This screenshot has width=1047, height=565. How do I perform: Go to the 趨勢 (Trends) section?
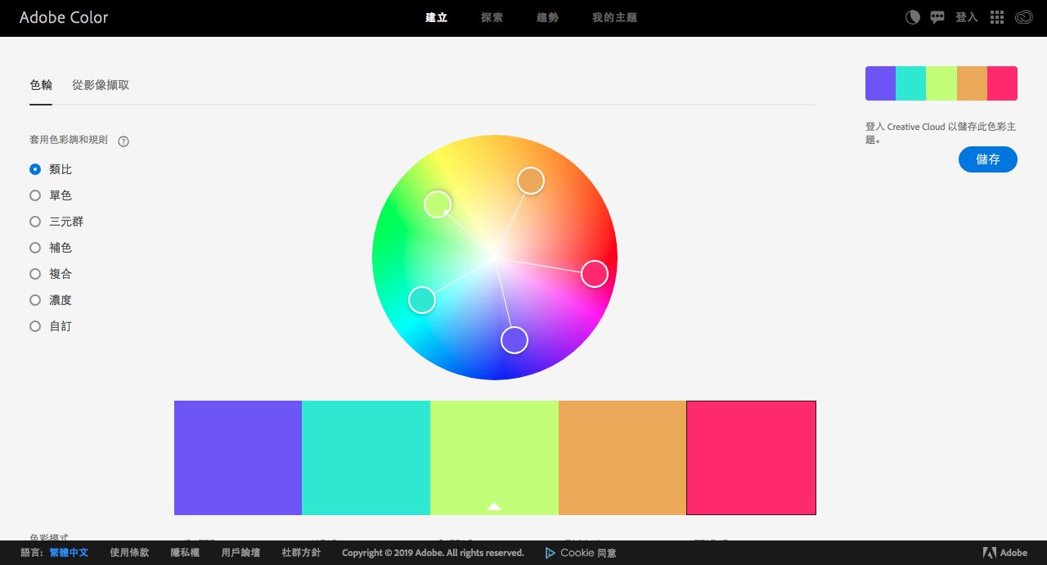548,17
